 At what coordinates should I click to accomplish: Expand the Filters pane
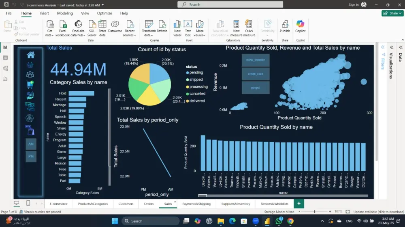383,47
